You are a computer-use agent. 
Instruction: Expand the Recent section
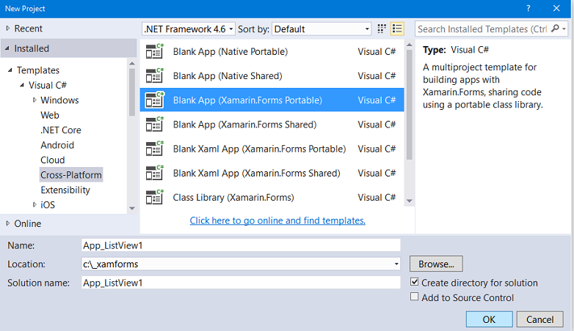(x=7, y=28)
